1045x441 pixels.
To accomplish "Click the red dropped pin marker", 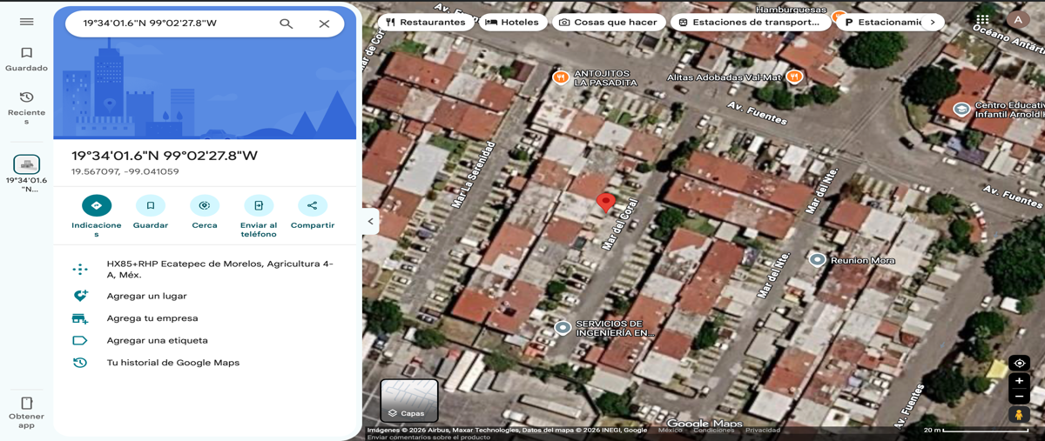I will pyautogui.click(x=606, y=203).
